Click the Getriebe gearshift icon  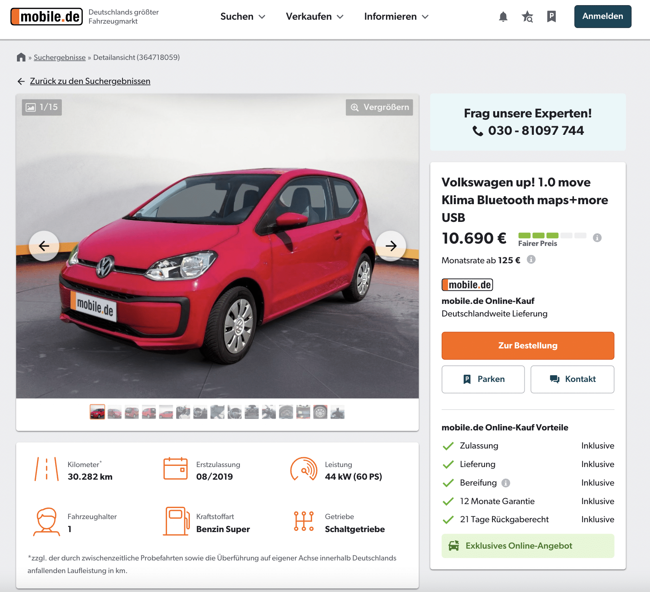[304, 521]
